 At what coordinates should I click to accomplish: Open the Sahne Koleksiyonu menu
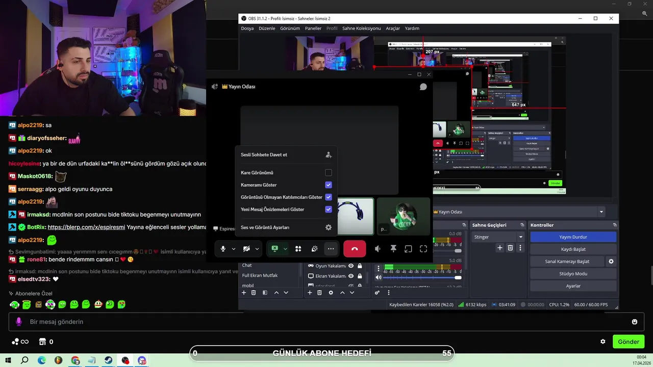click(362, 29)
